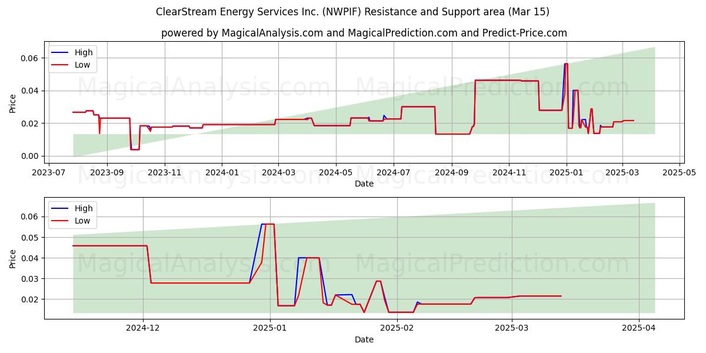Click the '2024-05' x-axis label in top chart
The height and width of the screenshot is (353, 706).
click(x=336, y=174)
